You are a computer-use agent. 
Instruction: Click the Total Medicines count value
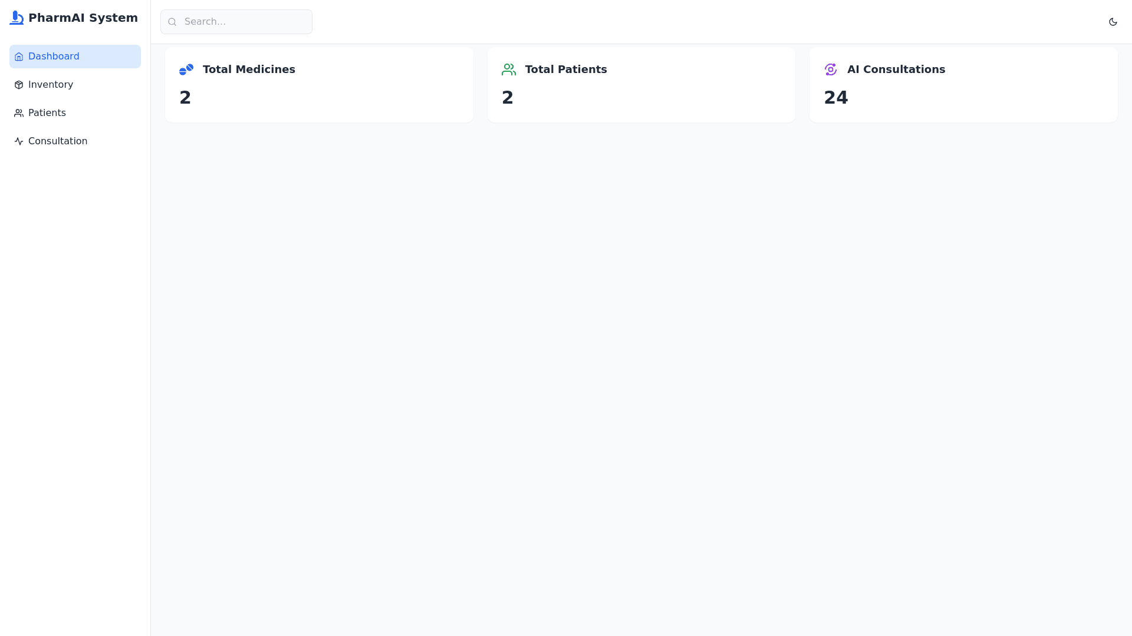pyautogui.click(x=185, y=98)
